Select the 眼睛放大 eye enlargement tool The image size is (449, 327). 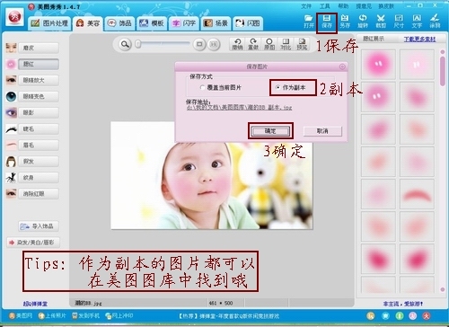point(39,80)
